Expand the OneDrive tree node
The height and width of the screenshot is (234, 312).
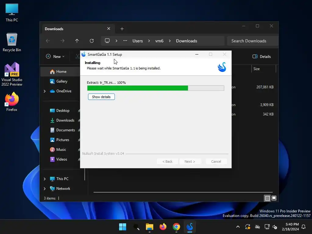point(44,91)
